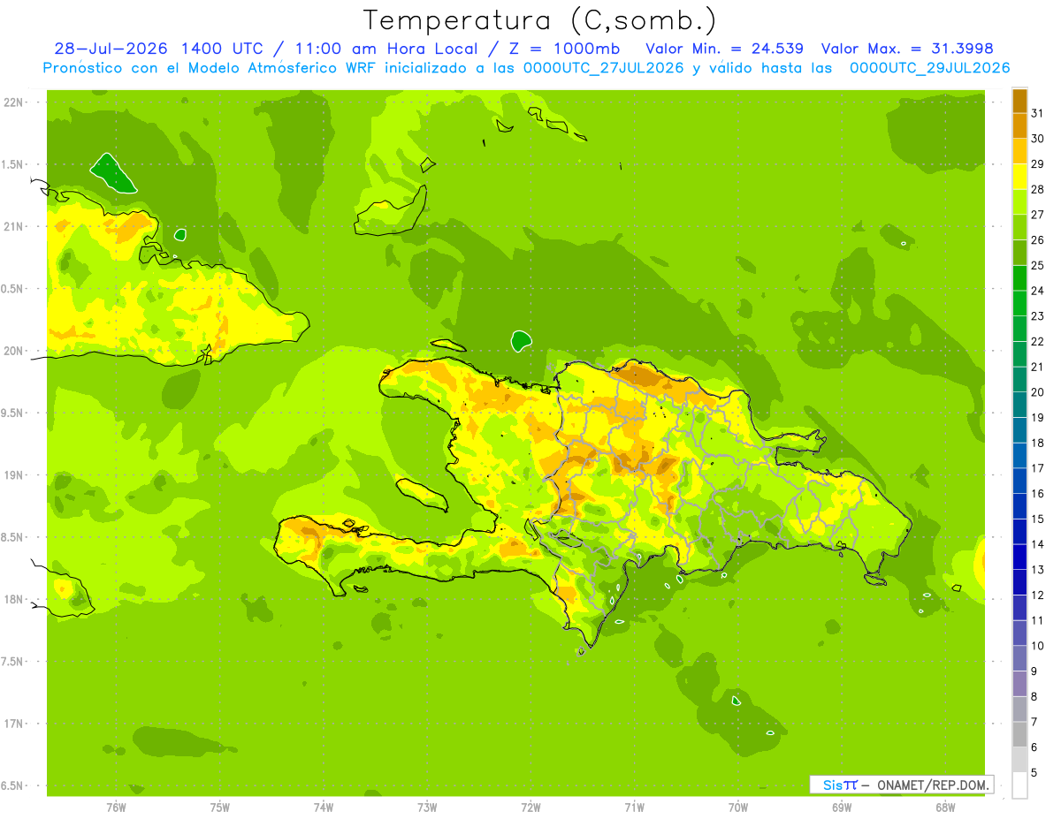
Task: Select the legend swatch between 26 and 27
Action: point(1019,227)
